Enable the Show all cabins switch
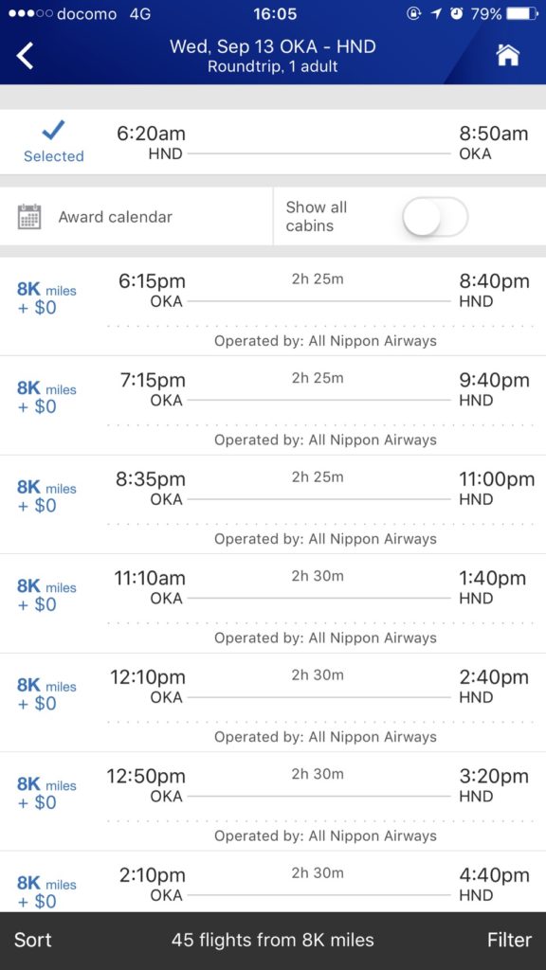Viewport: 546px width, 970px height. 434,217
